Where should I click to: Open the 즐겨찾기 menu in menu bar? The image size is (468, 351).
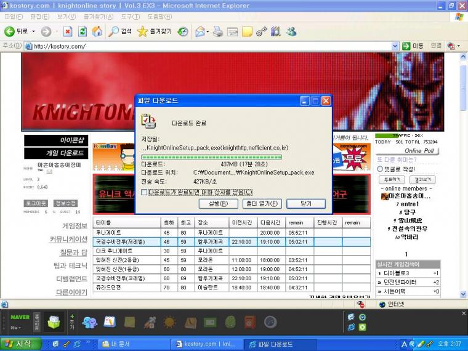tap(99, 17)
